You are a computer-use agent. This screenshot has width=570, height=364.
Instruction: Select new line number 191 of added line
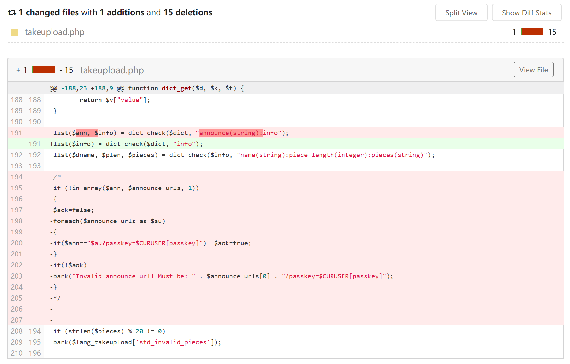[x=35, y=144]
